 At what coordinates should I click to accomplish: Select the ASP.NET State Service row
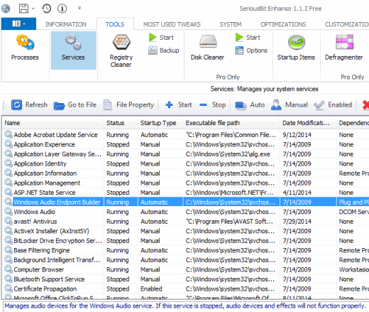pos(186,193)
